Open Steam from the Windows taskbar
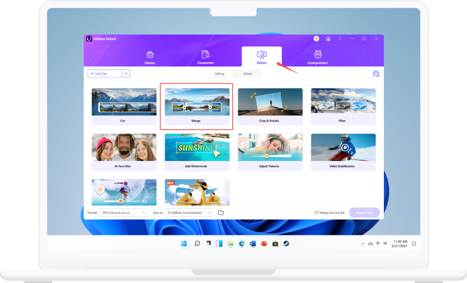This screenshot has width=467, height=283. tap(286, 243)
